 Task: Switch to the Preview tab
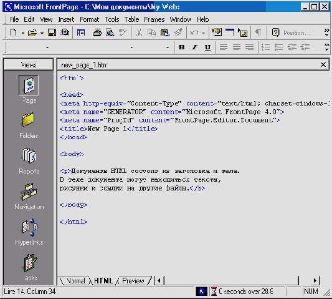(133, 281)
